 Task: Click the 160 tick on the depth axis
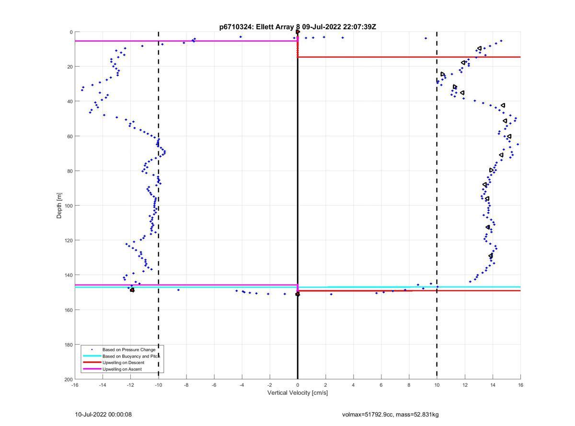pos(68,310)
